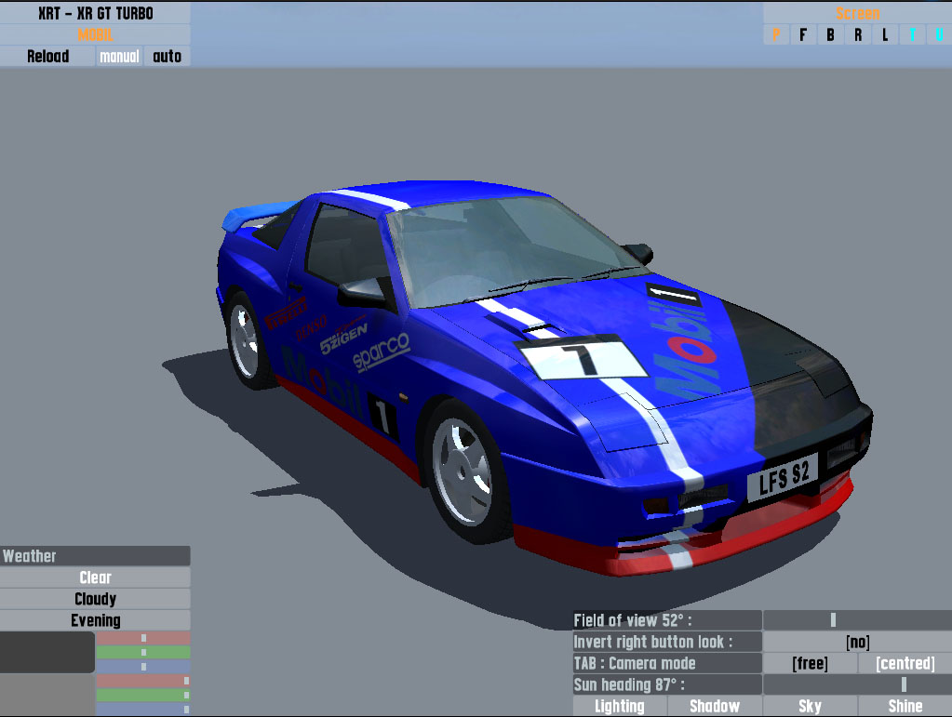Adjust blue slider beside the light gray swatch
This screenshot has height=717, width=952.
pos(143,709)
